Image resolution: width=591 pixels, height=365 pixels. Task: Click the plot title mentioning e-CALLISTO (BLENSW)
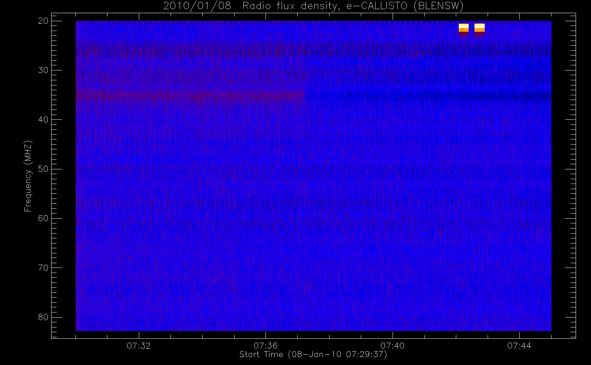point(313,6)
